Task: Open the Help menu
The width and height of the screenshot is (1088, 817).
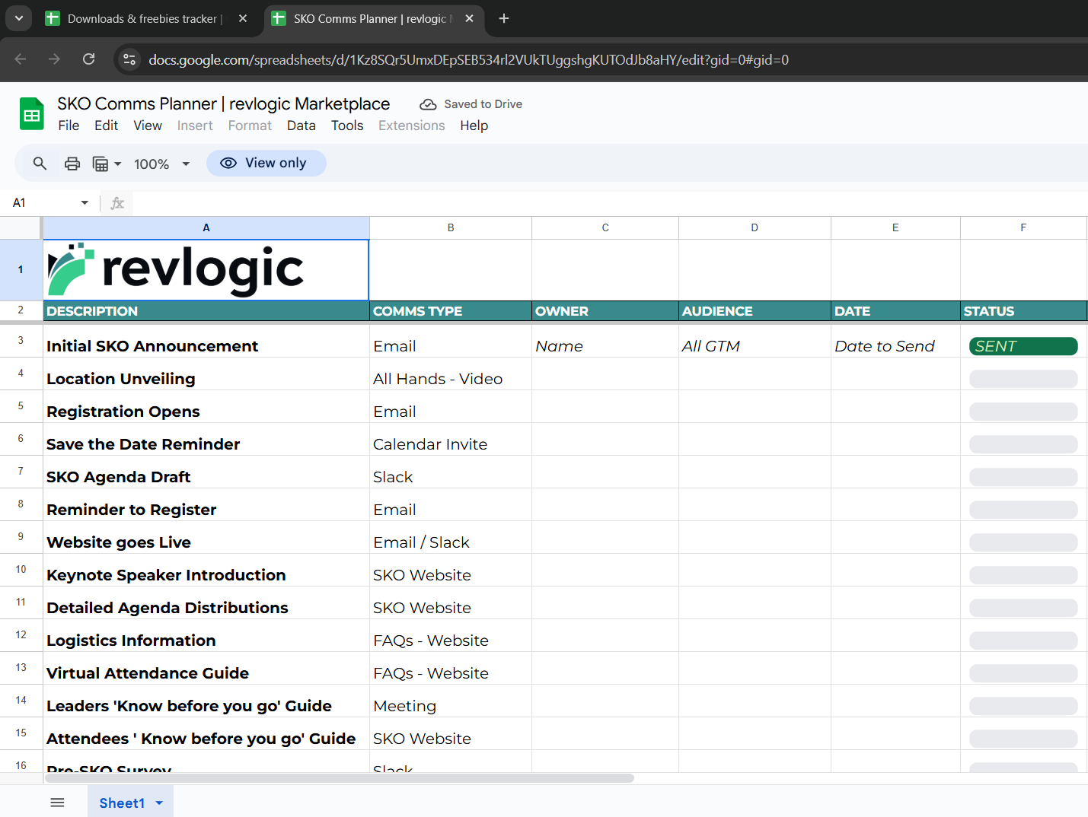Action: coord(474,126)
